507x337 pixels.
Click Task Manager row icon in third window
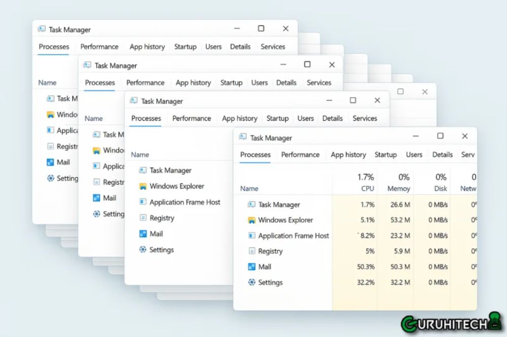(142, 170)
